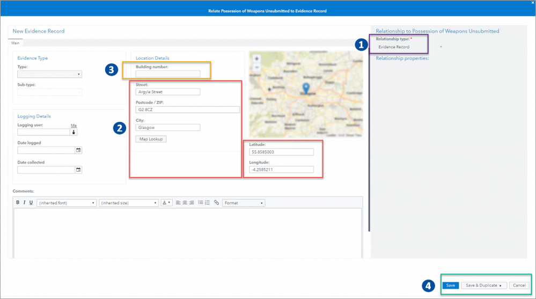The image size is (536, 299).
Task: Click the Building number input field
Action: click(167, 74)
